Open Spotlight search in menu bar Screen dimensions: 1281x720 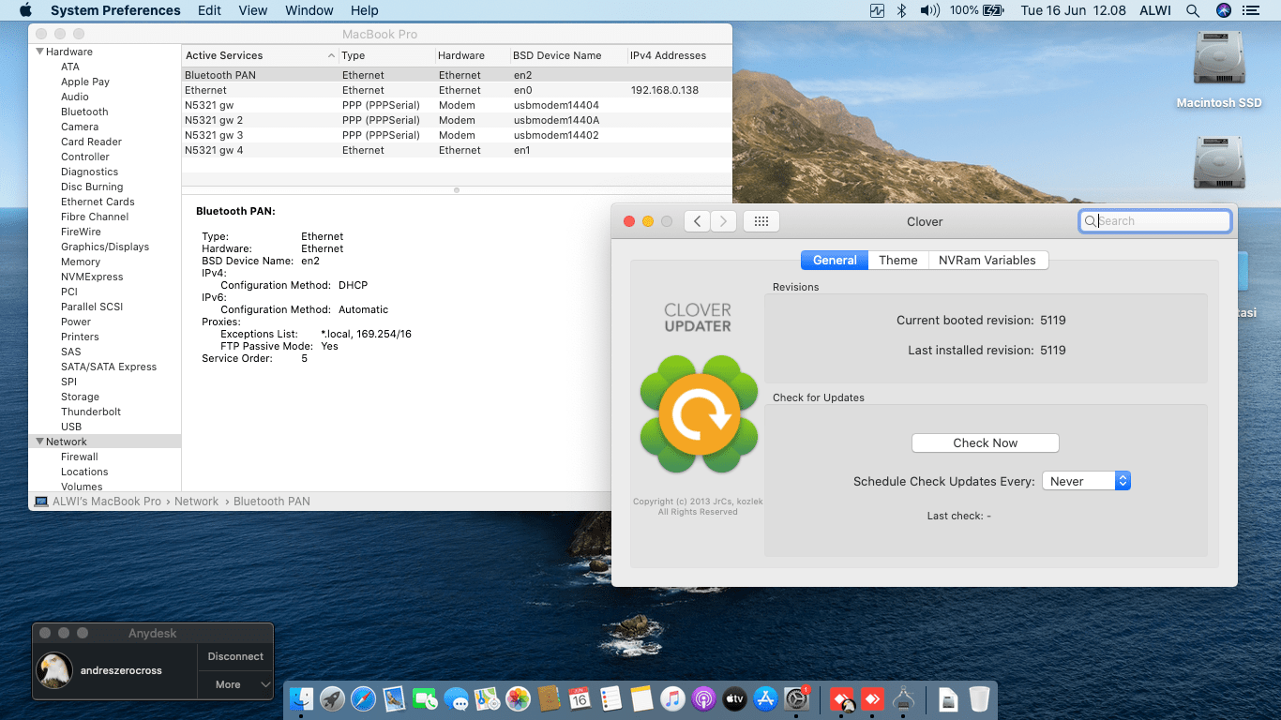[1193, 10]
